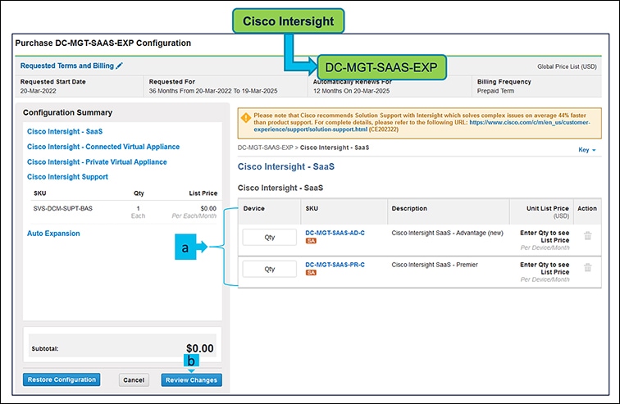Click '12 Months On 20-Mar-2025' renewal value
The height and width of the screenshot is (404, 620).
(351, 91)
